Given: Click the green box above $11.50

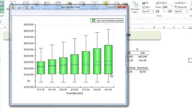Looking at the screenshot, I should pos(52,67).
